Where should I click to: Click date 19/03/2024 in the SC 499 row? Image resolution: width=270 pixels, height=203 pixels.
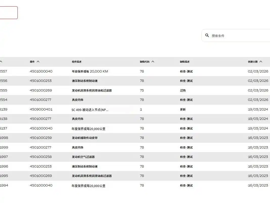(258, 109)
